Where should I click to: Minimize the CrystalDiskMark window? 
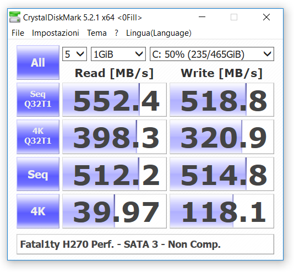(202, 17)
